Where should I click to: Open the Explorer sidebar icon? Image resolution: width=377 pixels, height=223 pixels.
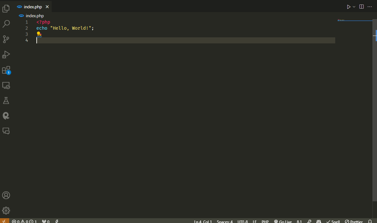[x=6, y=8]
